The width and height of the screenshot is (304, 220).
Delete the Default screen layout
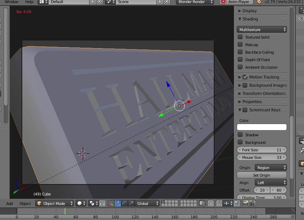click(x=99, y=2)
